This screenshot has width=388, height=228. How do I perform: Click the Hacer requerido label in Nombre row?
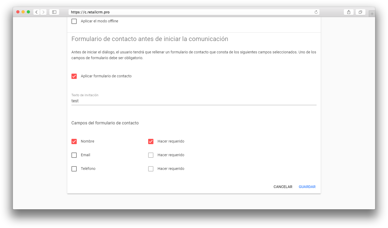click(x=171, y=141)
